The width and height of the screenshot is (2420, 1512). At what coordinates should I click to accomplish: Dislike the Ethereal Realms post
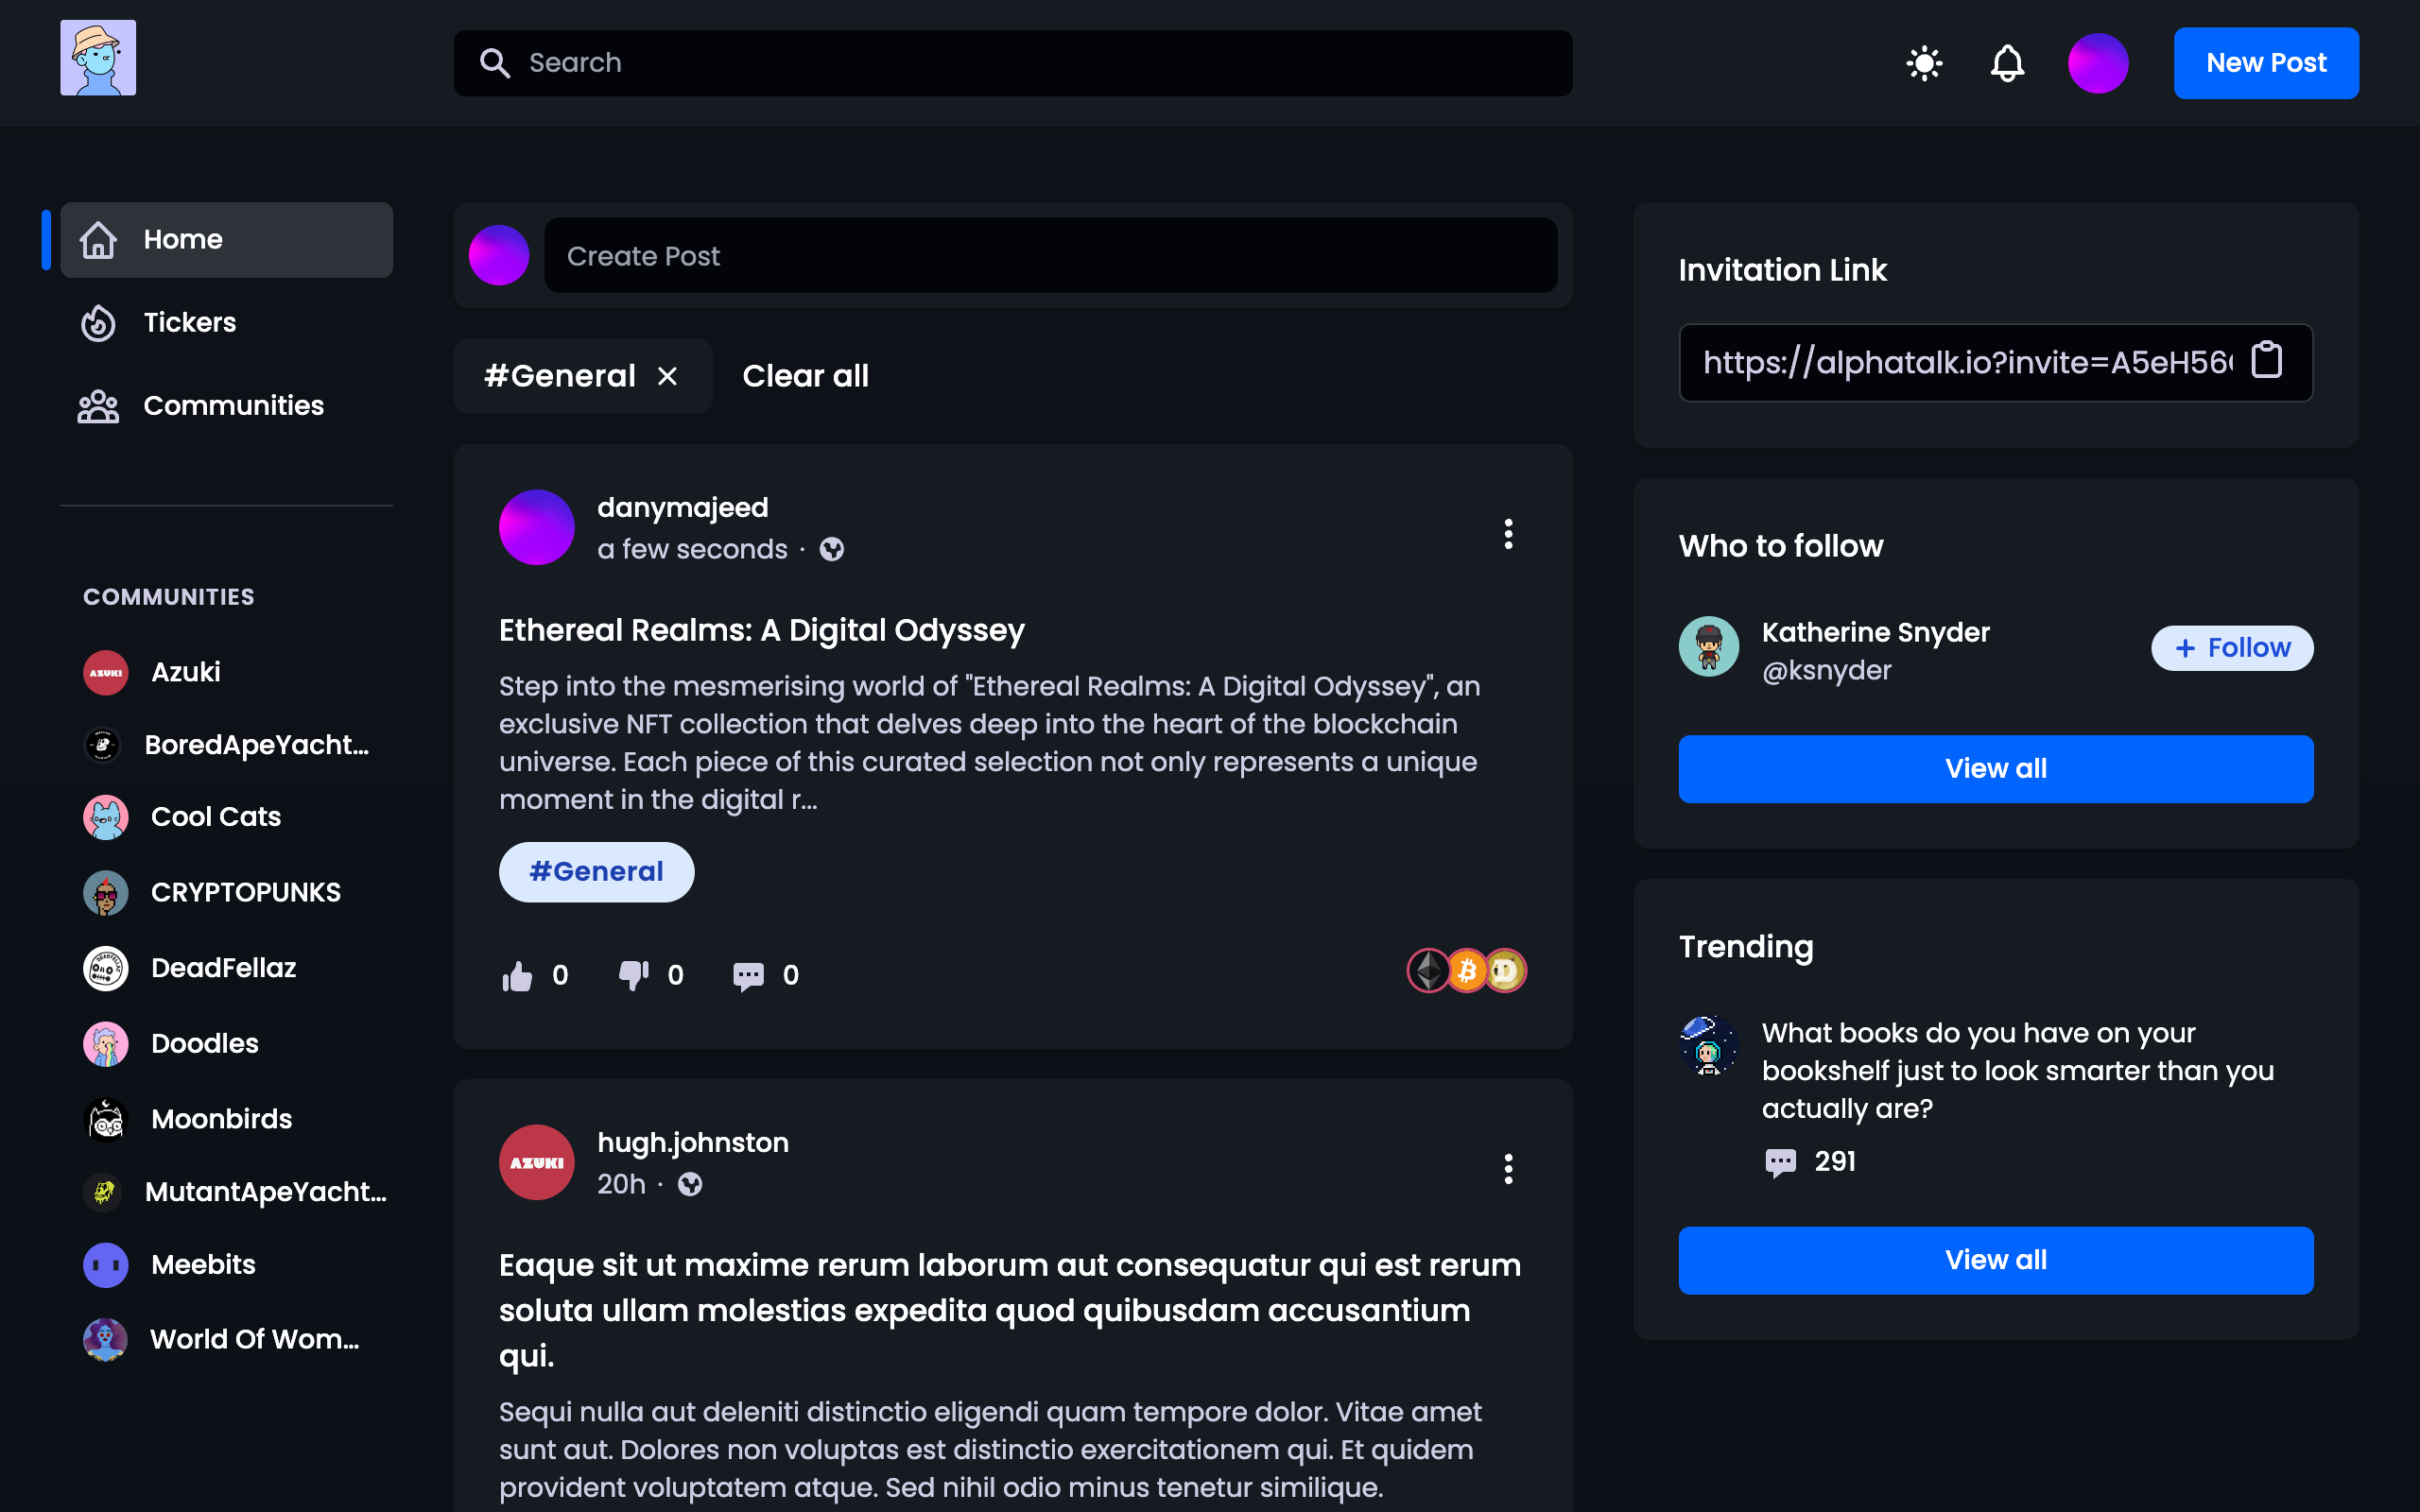coord(633,975)
